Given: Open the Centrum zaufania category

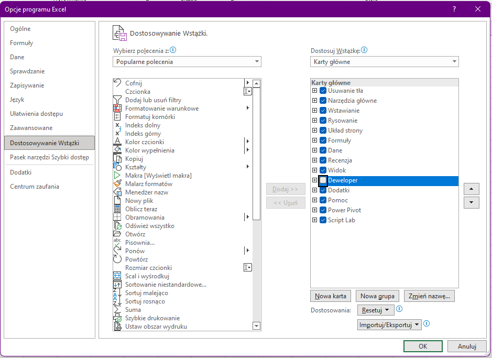Looking at the screenshot, I should [x=49, y=187].
